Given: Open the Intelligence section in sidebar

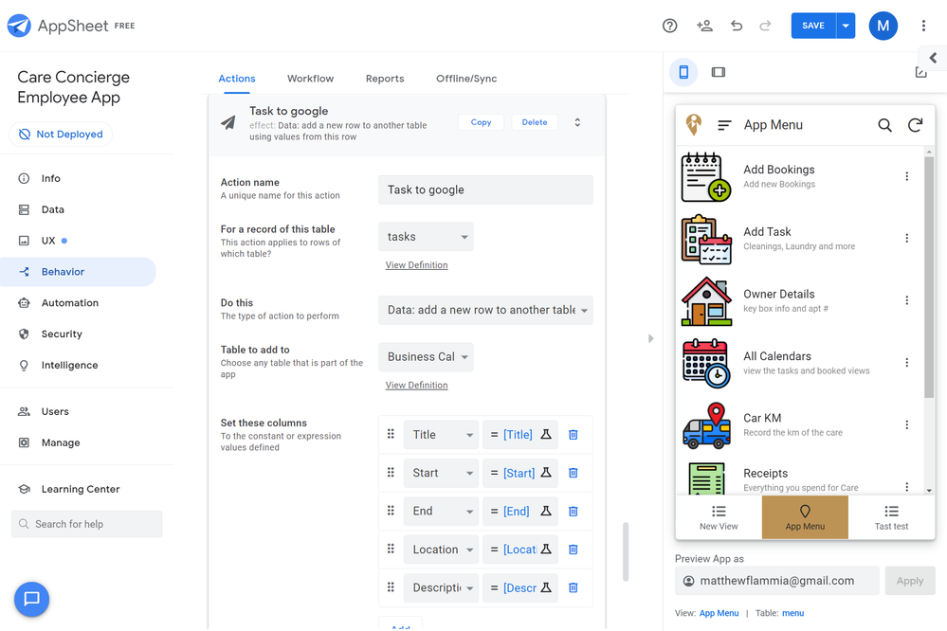Looking at the screenshot, I should click(69, 365).
